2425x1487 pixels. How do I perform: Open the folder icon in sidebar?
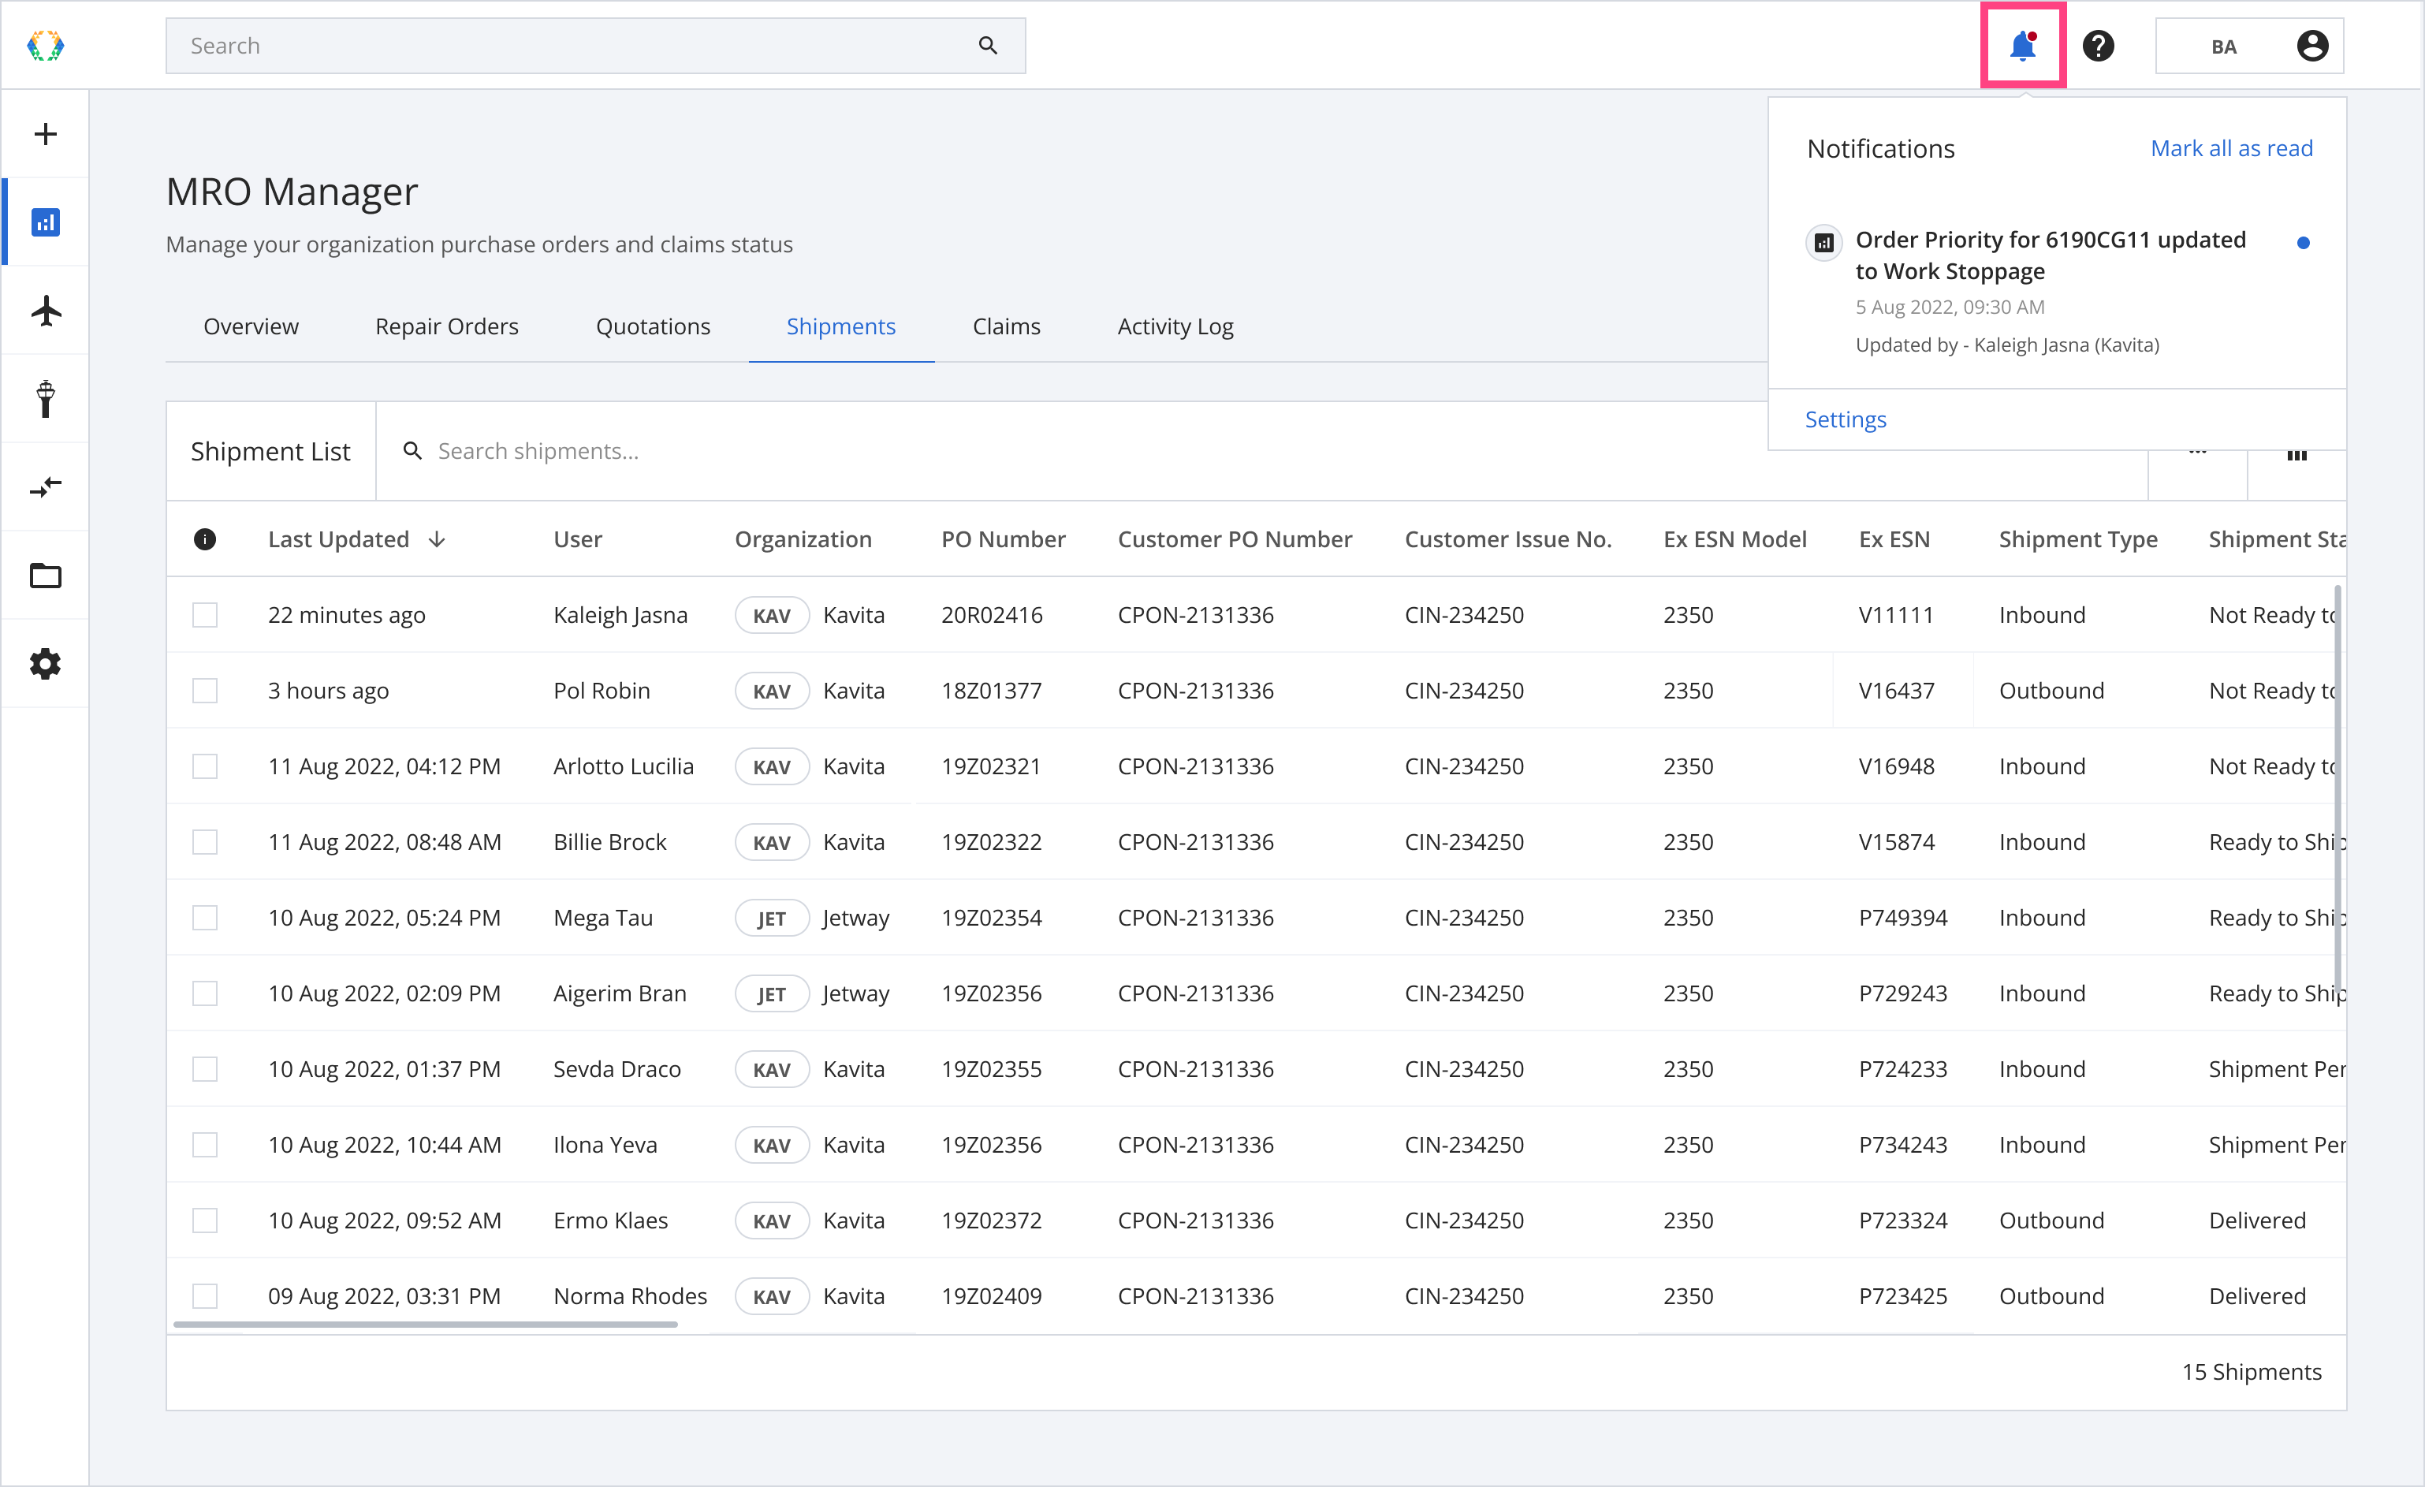tap(45, 576)
